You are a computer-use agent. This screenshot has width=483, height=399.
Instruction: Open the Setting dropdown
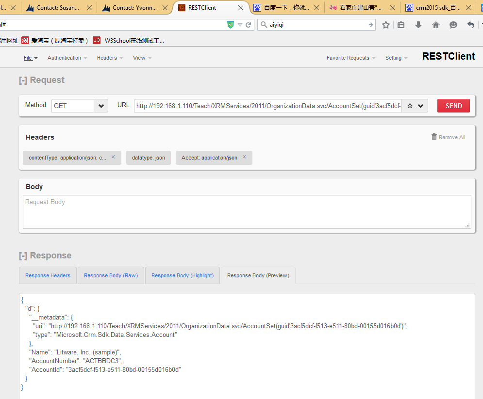[396, 58]
